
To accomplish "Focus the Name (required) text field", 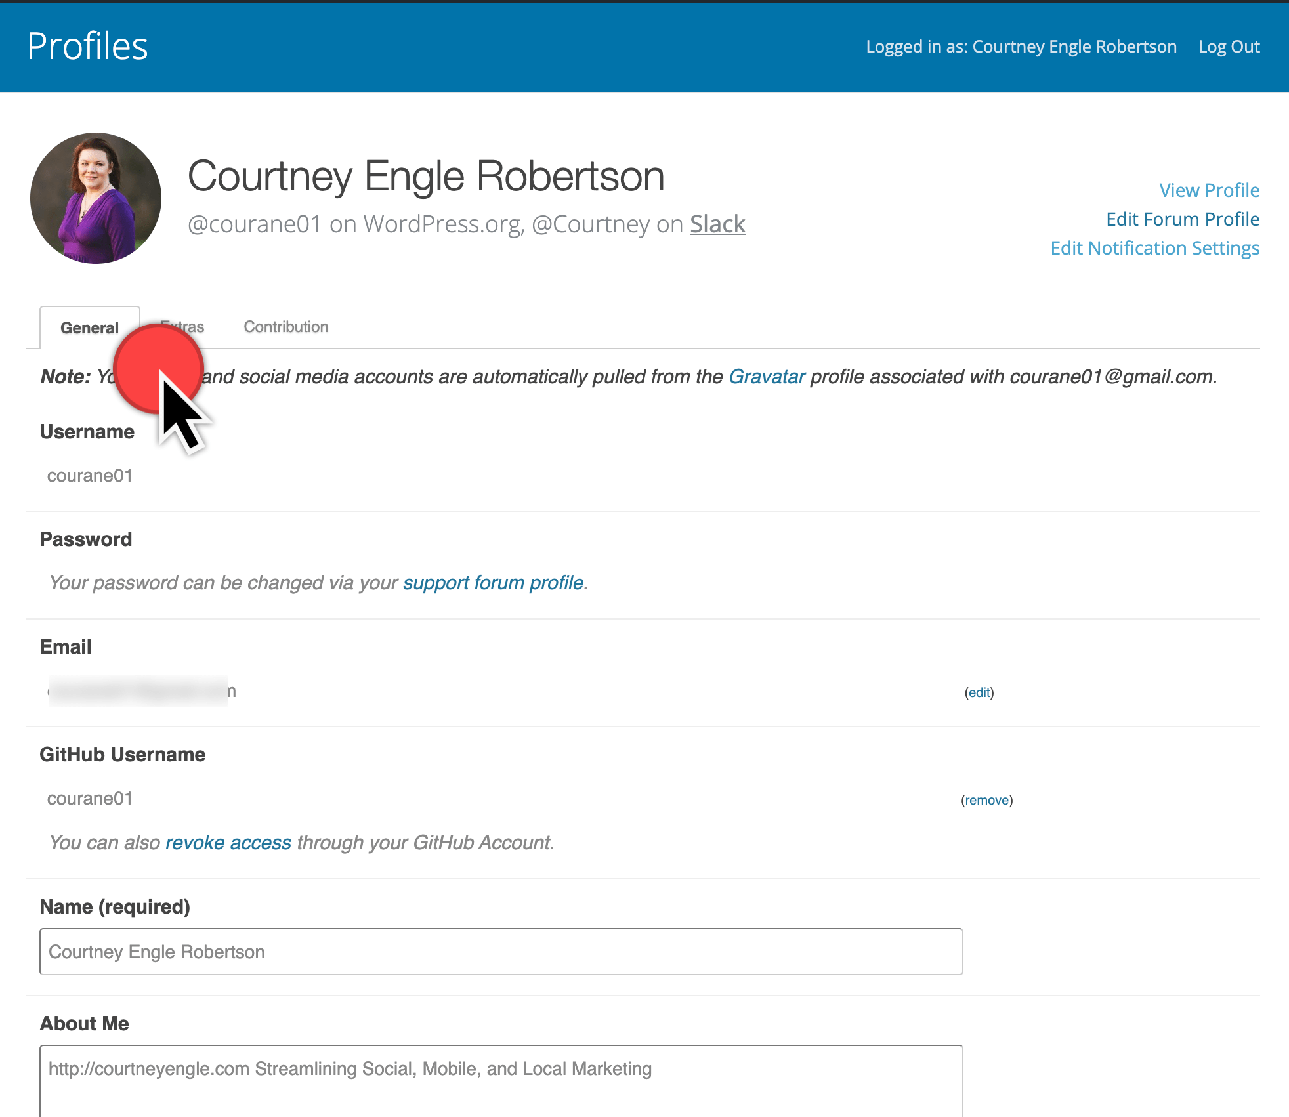I will pos(501,952).
